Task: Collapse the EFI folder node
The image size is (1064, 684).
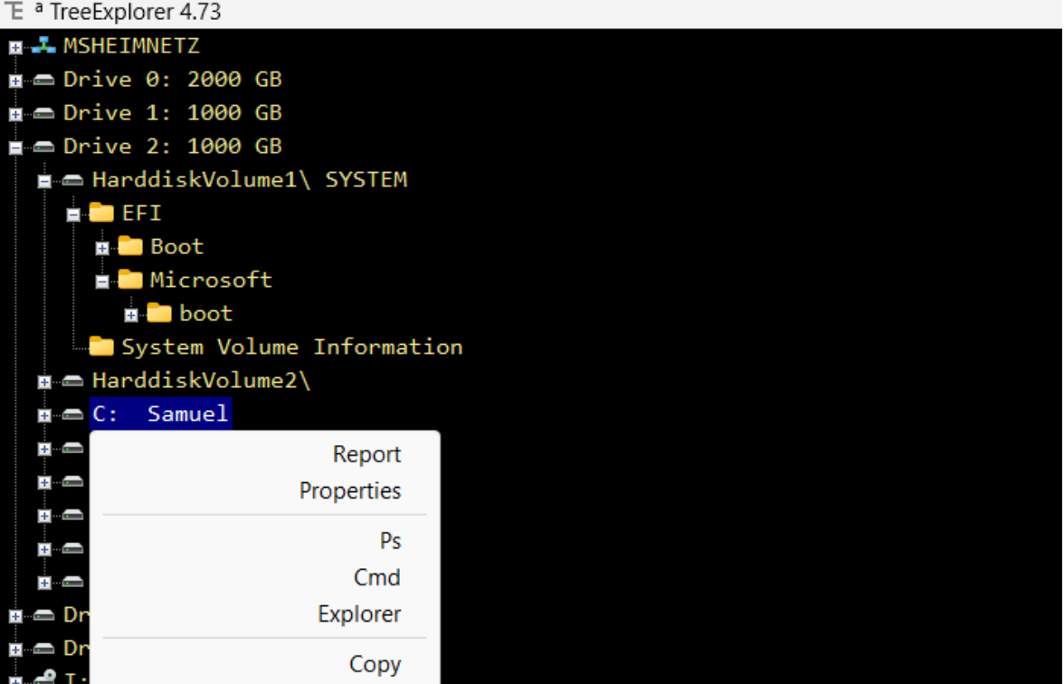Action: click(x=72, y=212)
